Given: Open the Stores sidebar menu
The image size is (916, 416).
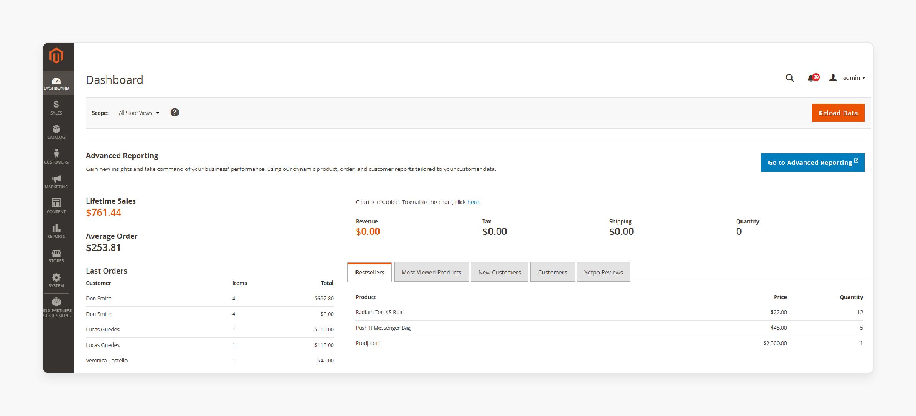Looking at the screenshot, I should 56,256.
